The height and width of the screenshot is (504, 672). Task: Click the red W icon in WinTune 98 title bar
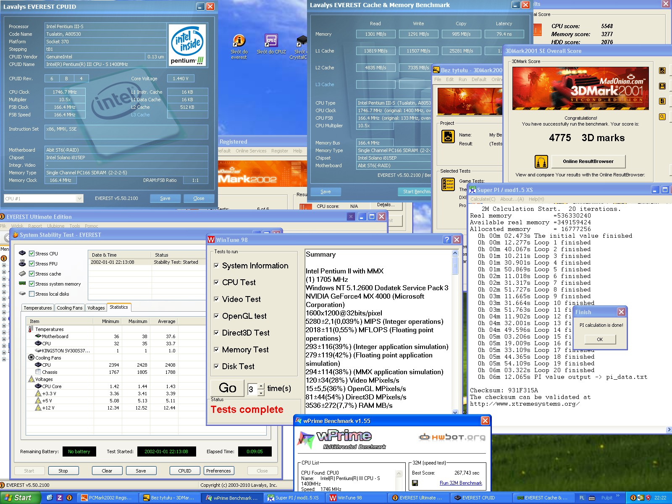[x=211, y=240]
